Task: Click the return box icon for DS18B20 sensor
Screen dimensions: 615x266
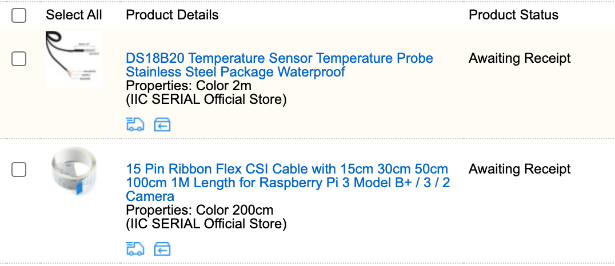Action: coord(162,124)
